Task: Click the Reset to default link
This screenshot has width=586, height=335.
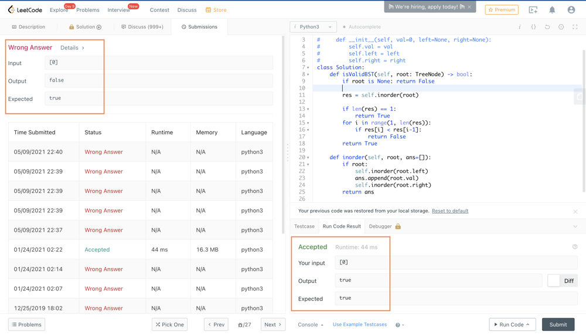Action: pyautogui.click(x=450, y=211)
